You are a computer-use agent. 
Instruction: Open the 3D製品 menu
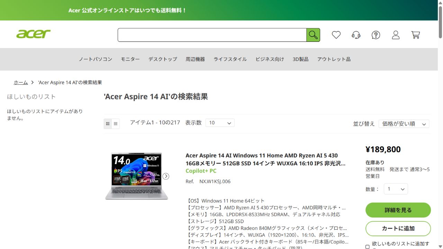pos(300,59)
